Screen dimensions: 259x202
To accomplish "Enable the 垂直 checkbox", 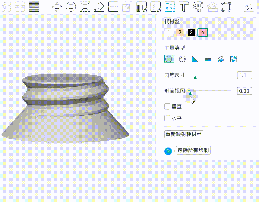I will tap(167, 106).
